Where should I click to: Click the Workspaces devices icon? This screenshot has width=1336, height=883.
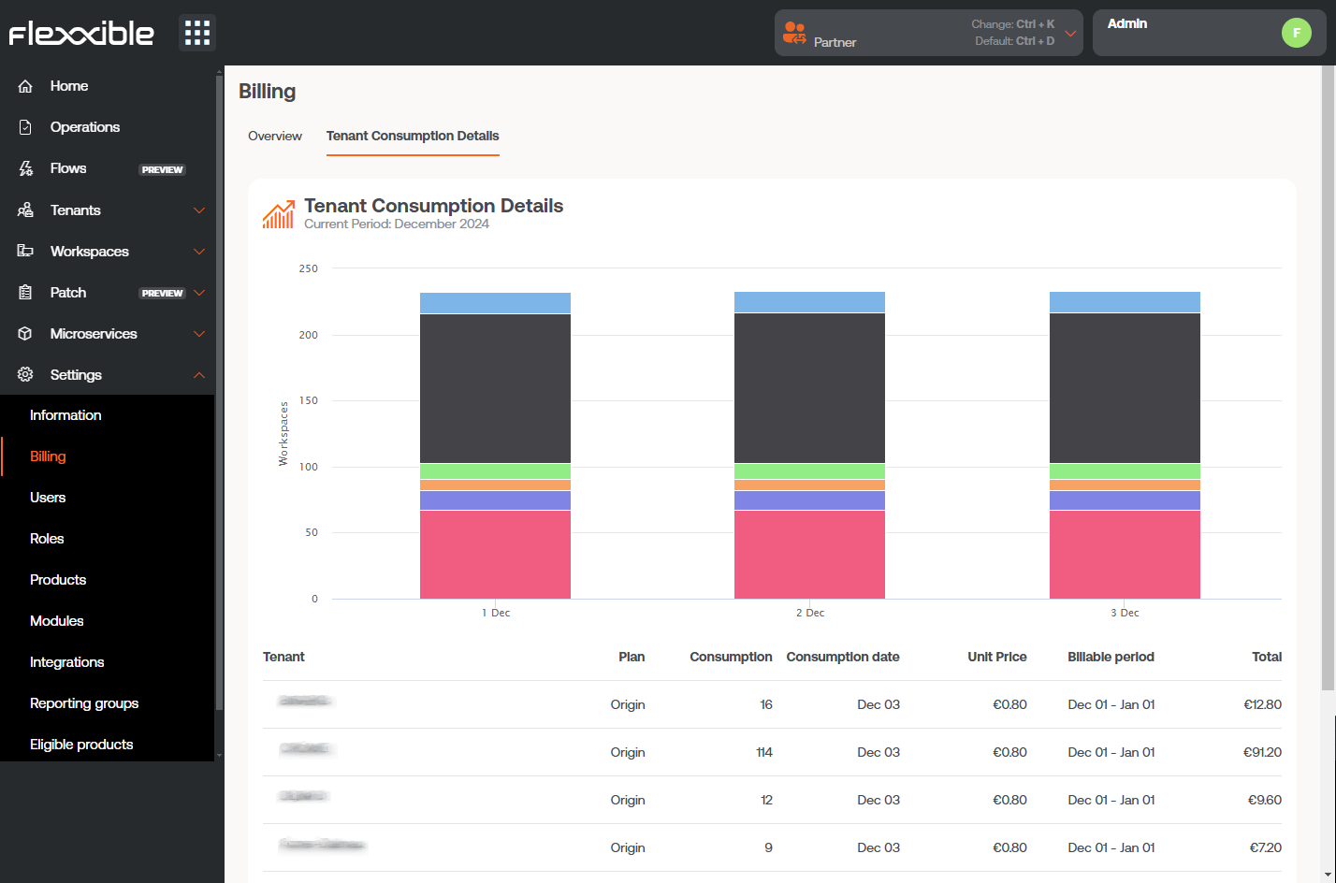tap(25, 252)
